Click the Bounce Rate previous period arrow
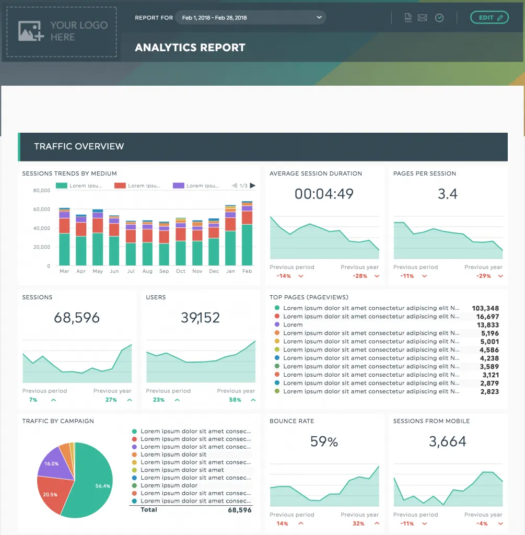525x535 pixels. coord(300,524)
